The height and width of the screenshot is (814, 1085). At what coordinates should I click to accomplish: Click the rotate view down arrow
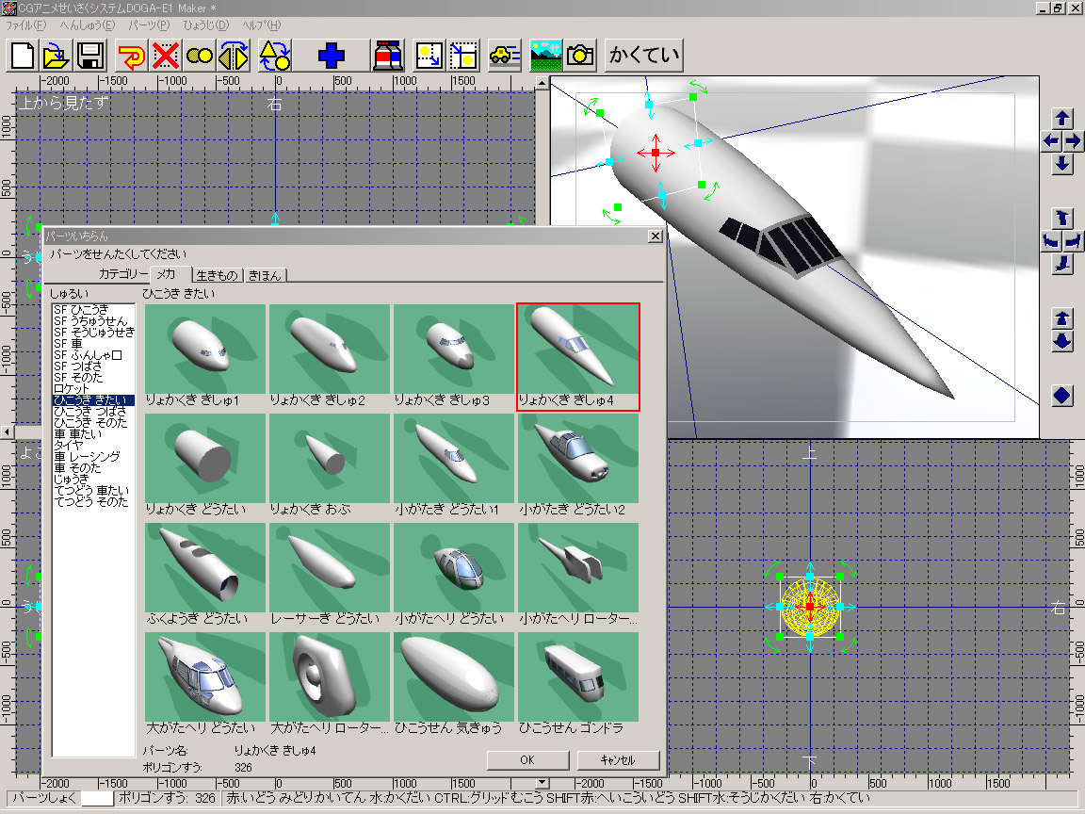[1062, 265]
